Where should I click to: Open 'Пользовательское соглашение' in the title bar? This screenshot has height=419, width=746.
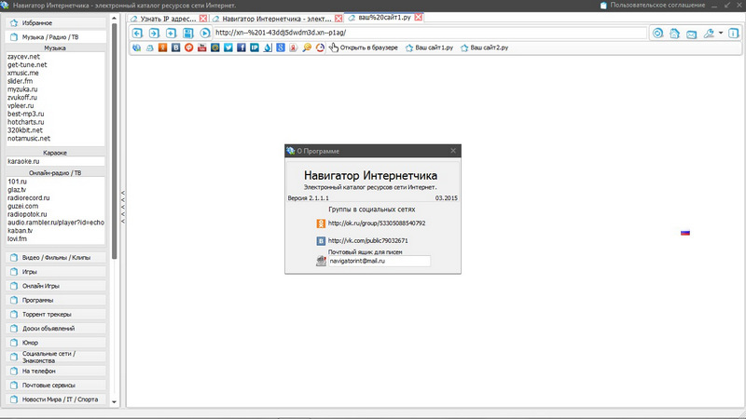pos(652,6)
